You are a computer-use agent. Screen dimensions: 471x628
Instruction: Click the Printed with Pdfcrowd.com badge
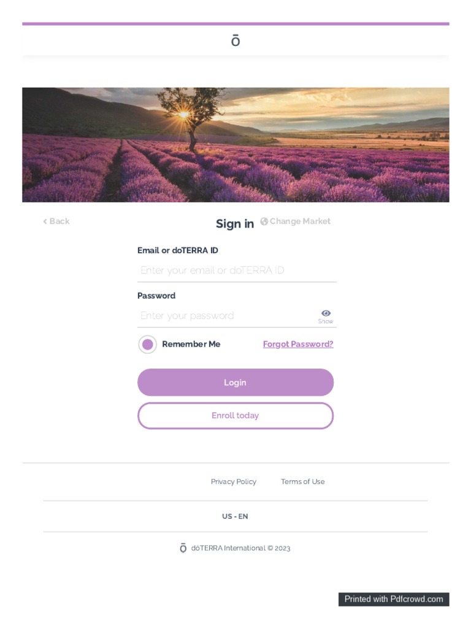[394, 599]
